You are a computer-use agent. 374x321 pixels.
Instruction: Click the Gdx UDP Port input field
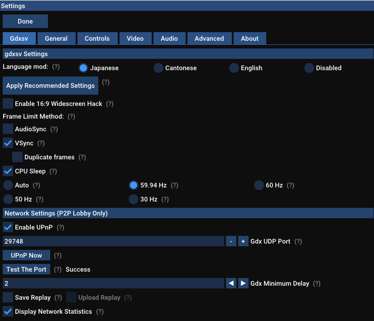pyautogui.click(x=113, y=241)
